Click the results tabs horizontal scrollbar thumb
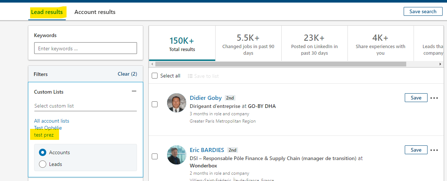 (x=281, y=64)
